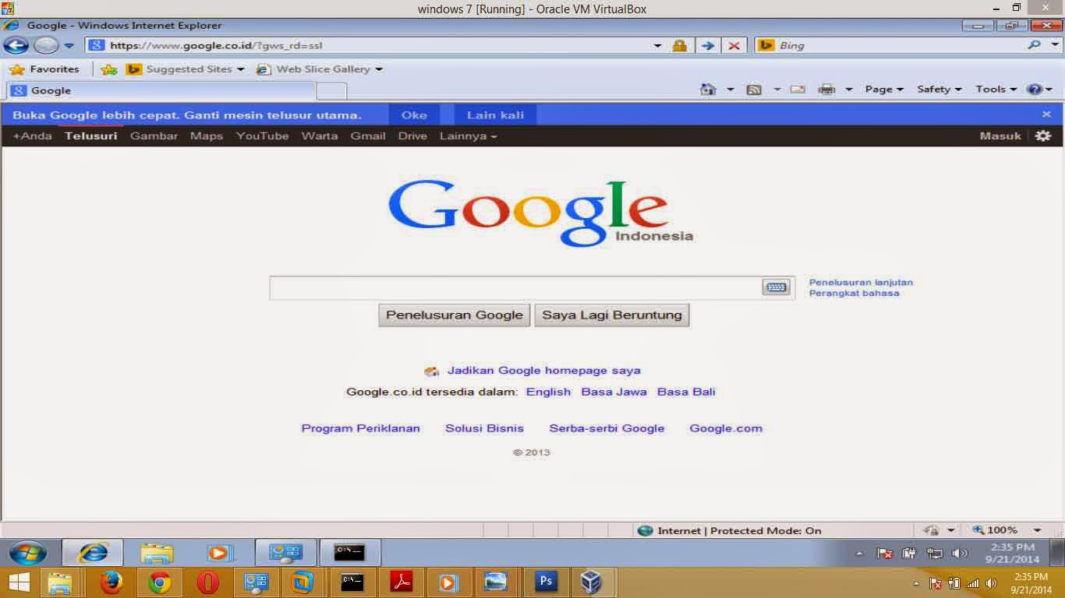Click the SSL padlock icon in address bar

(679, 46)
